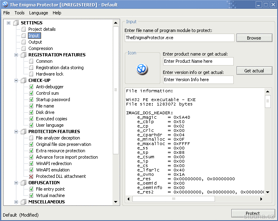The width and height of the screenshot is (278, 221).
Task: Open the Language menu
Action: point(38,13)
